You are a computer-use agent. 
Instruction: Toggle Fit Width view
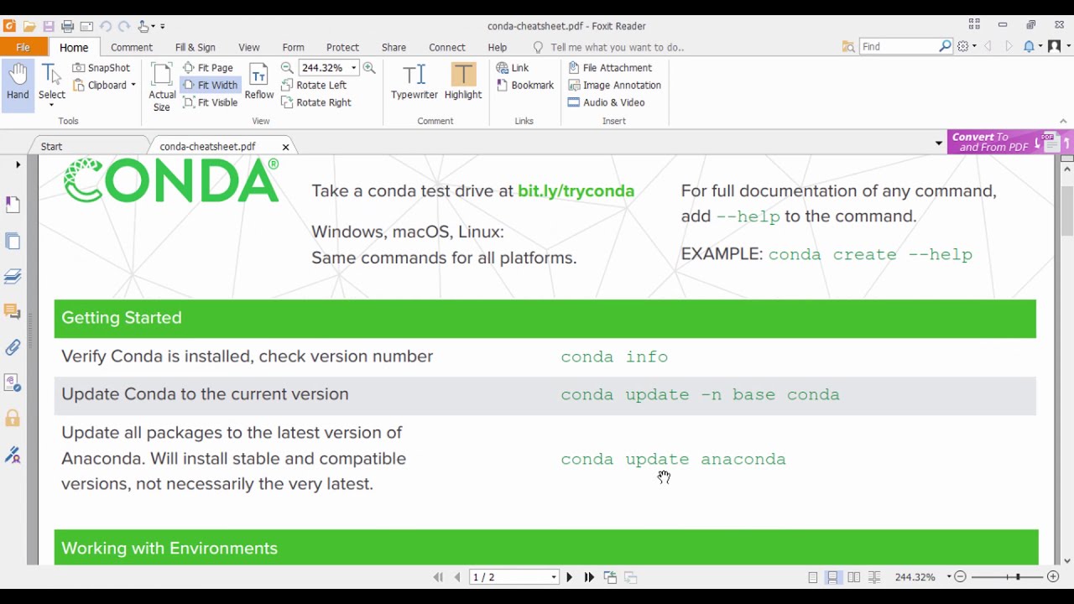210,85
